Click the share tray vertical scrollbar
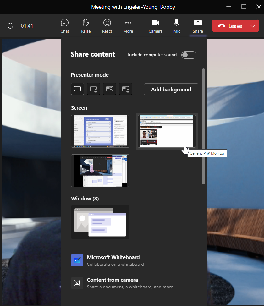Screen dimensions: 264x306 (203, 126)
